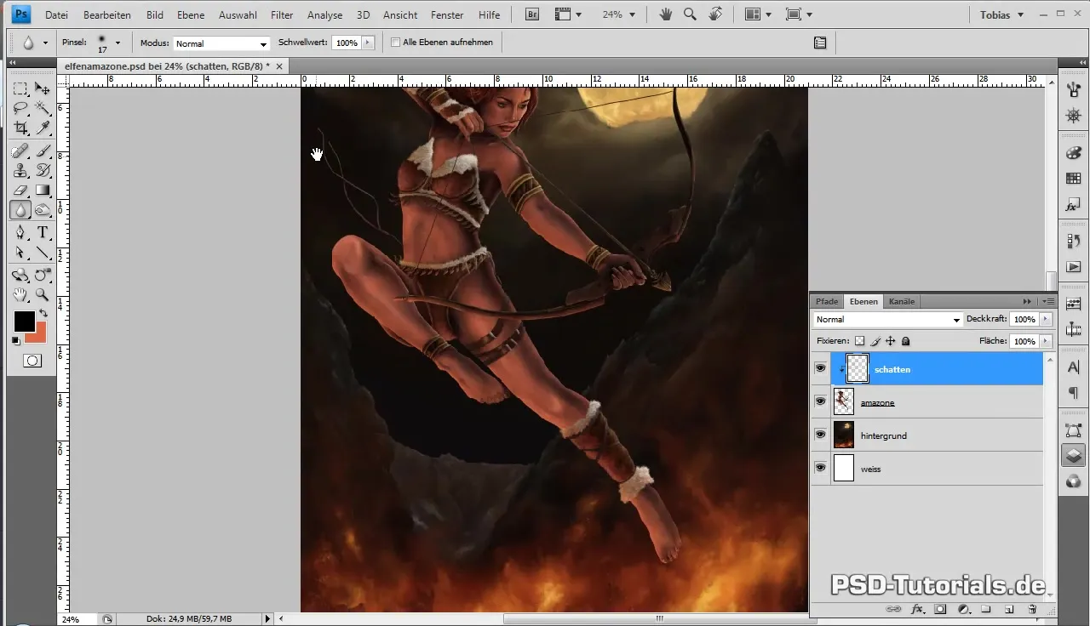
Task: Select the Brush tool
Action: click(x=43, y=151)
